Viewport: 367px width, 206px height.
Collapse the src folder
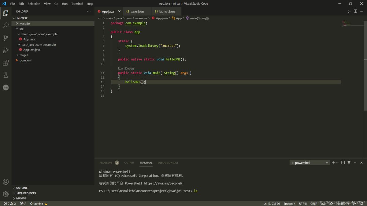click(x=53, y=29)
